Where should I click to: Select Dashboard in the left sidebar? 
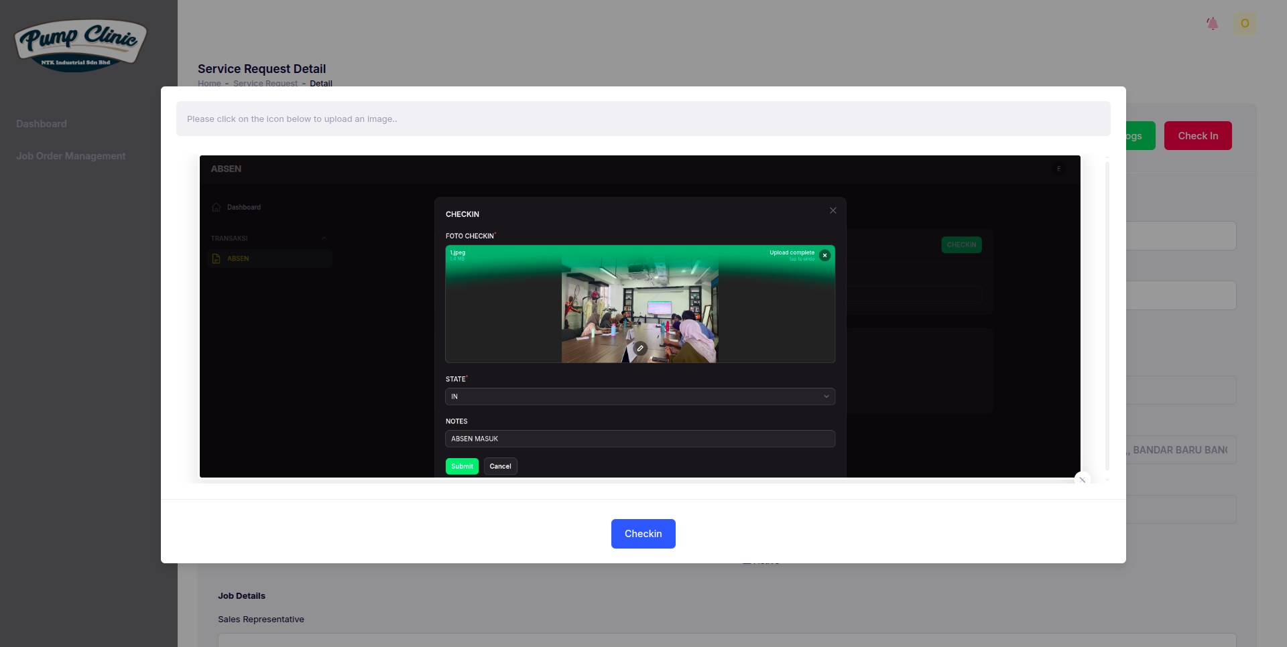41,124
